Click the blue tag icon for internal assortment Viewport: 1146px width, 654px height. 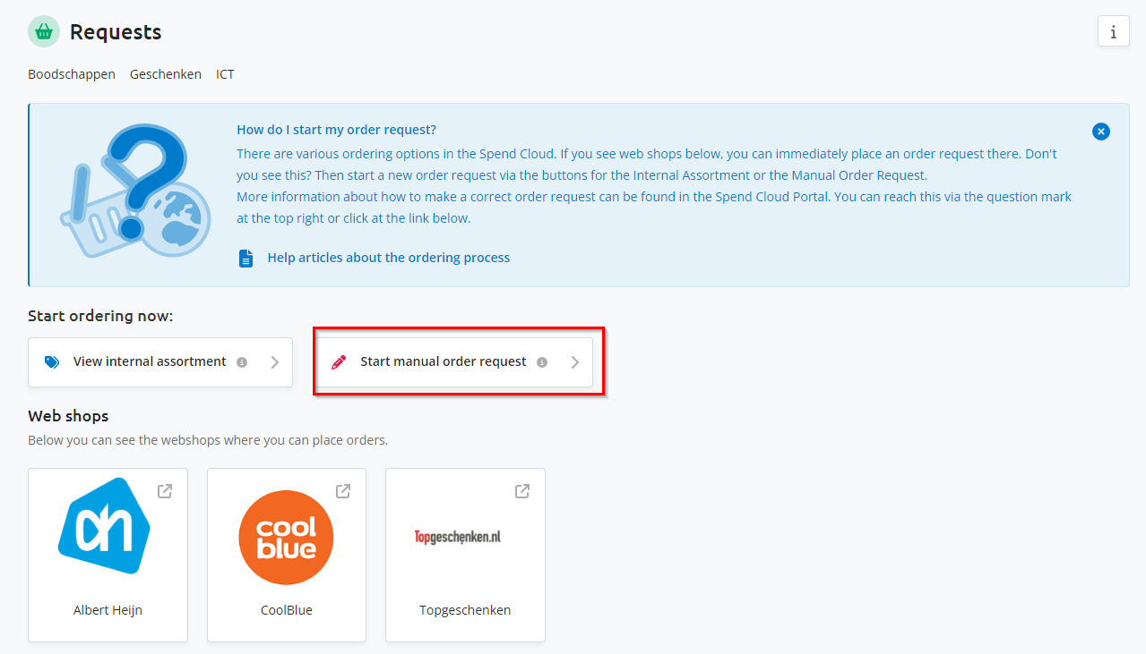(x=52, y=362)
